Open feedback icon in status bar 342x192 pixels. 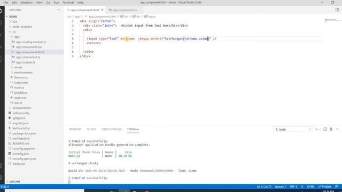[x=337, y=187]
